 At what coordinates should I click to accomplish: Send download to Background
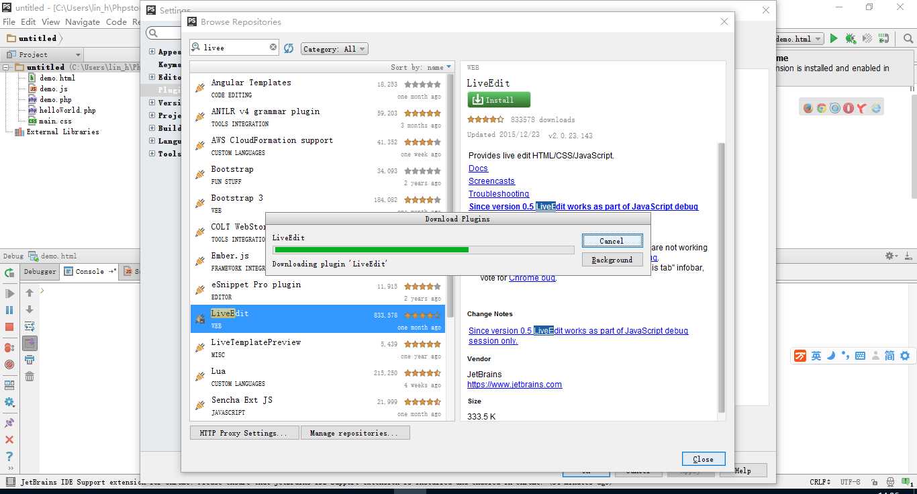612,260
